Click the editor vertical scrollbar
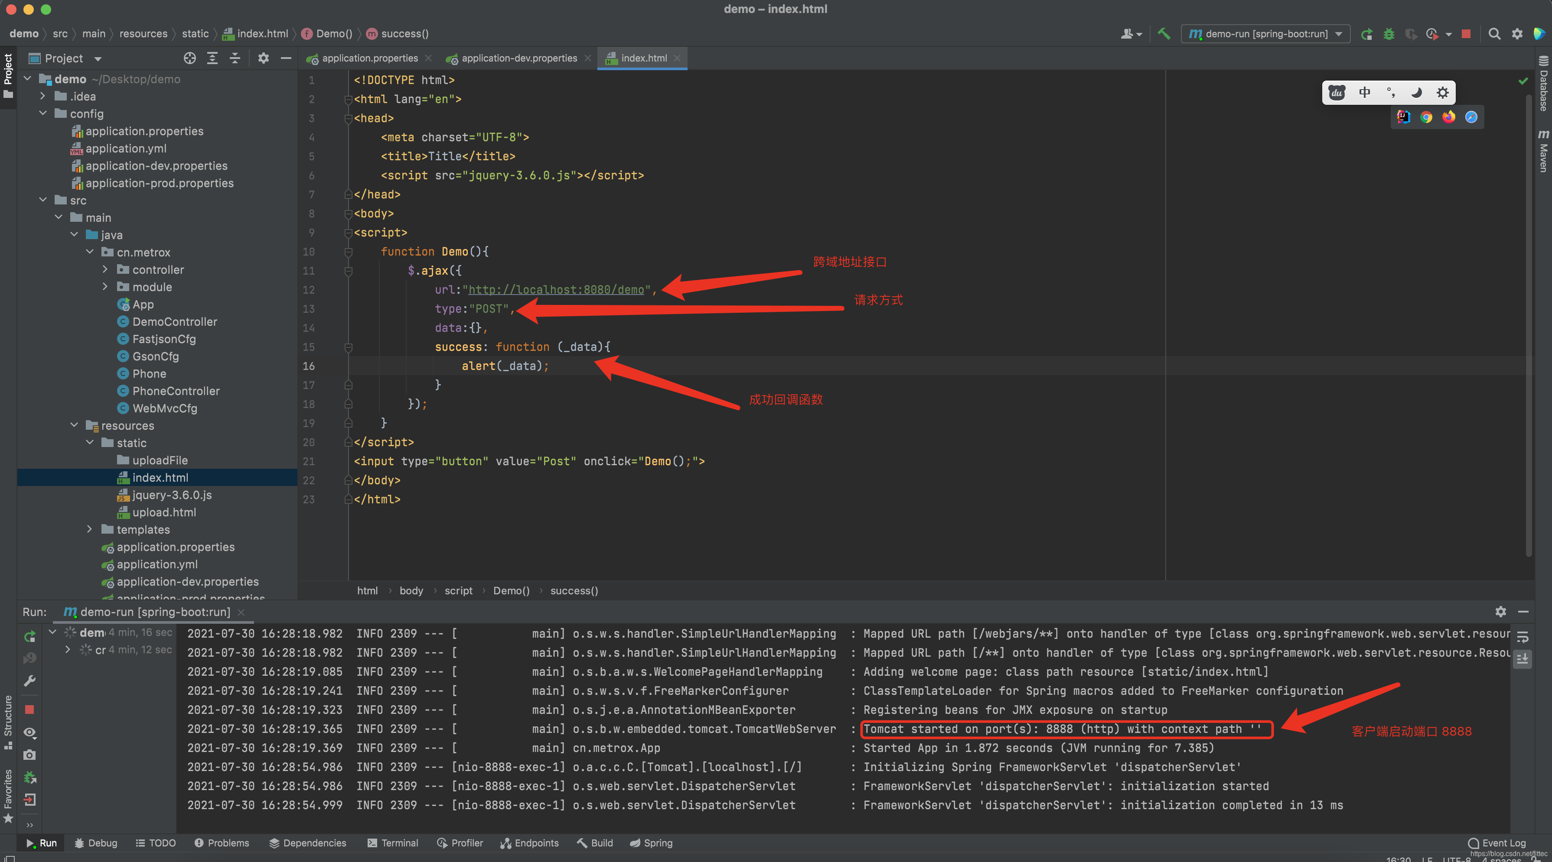This screenshot has height=862, width=1552. (1529, 325)
